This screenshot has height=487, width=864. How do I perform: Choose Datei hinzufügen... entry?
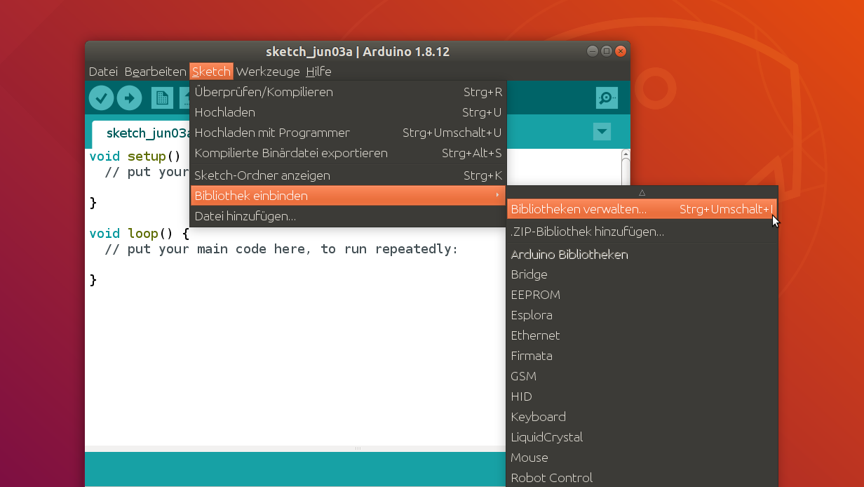point(348,216)
